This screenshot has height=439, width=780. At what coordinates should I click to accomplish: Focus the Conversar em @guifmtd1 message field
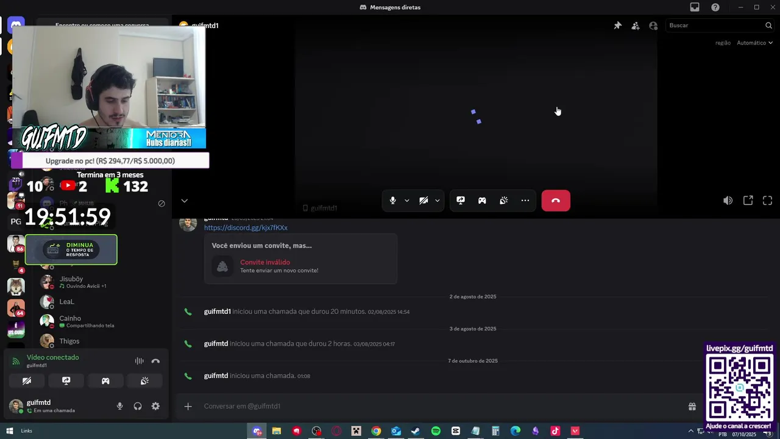tap(442, 406)
